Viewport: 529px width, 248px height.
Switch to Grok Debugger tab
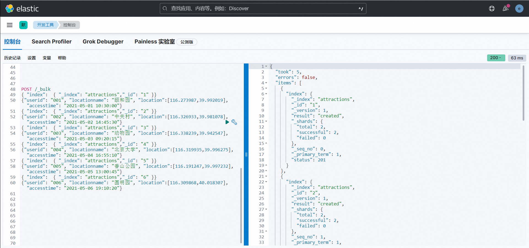tap(103, 42)
